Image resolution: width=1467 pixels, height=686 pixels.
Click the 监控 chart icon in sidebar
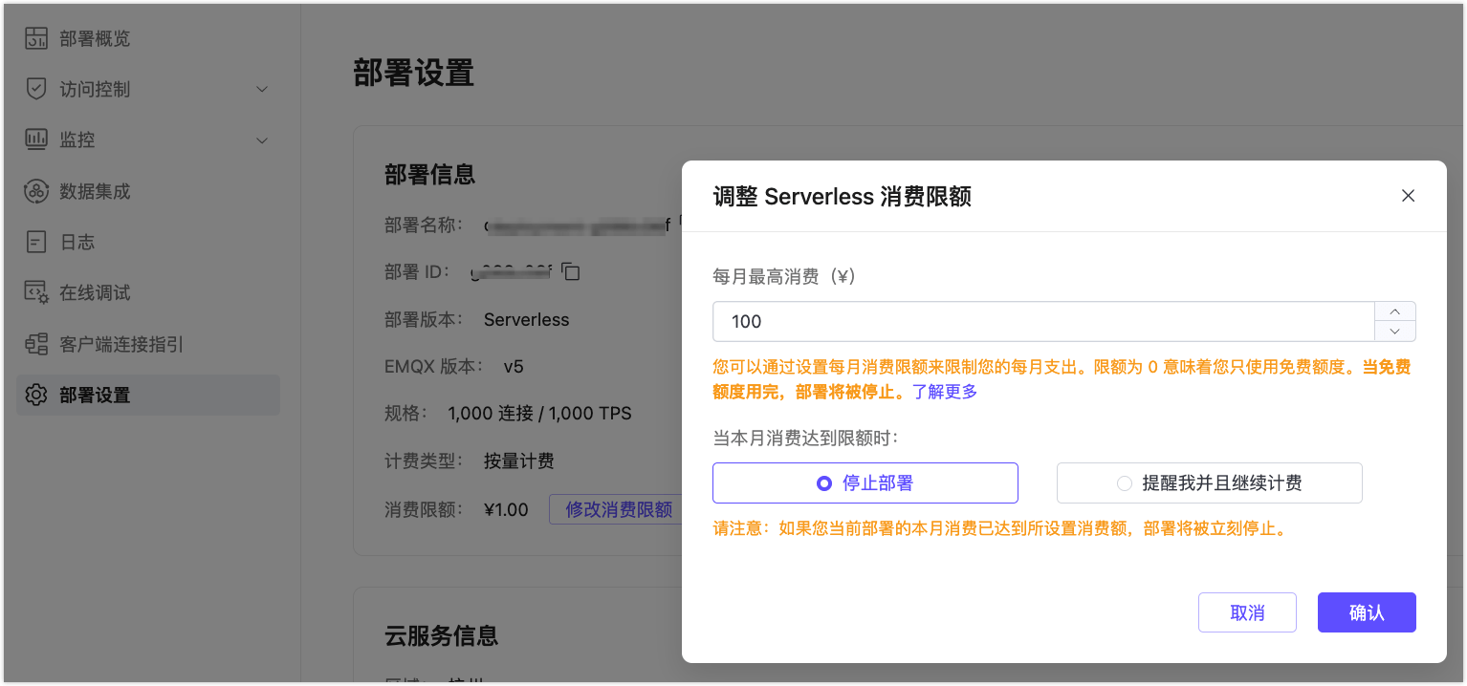(36, 139)
